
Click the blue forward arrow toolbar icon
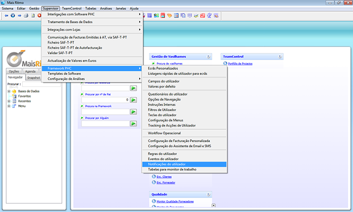pos(19,16)
